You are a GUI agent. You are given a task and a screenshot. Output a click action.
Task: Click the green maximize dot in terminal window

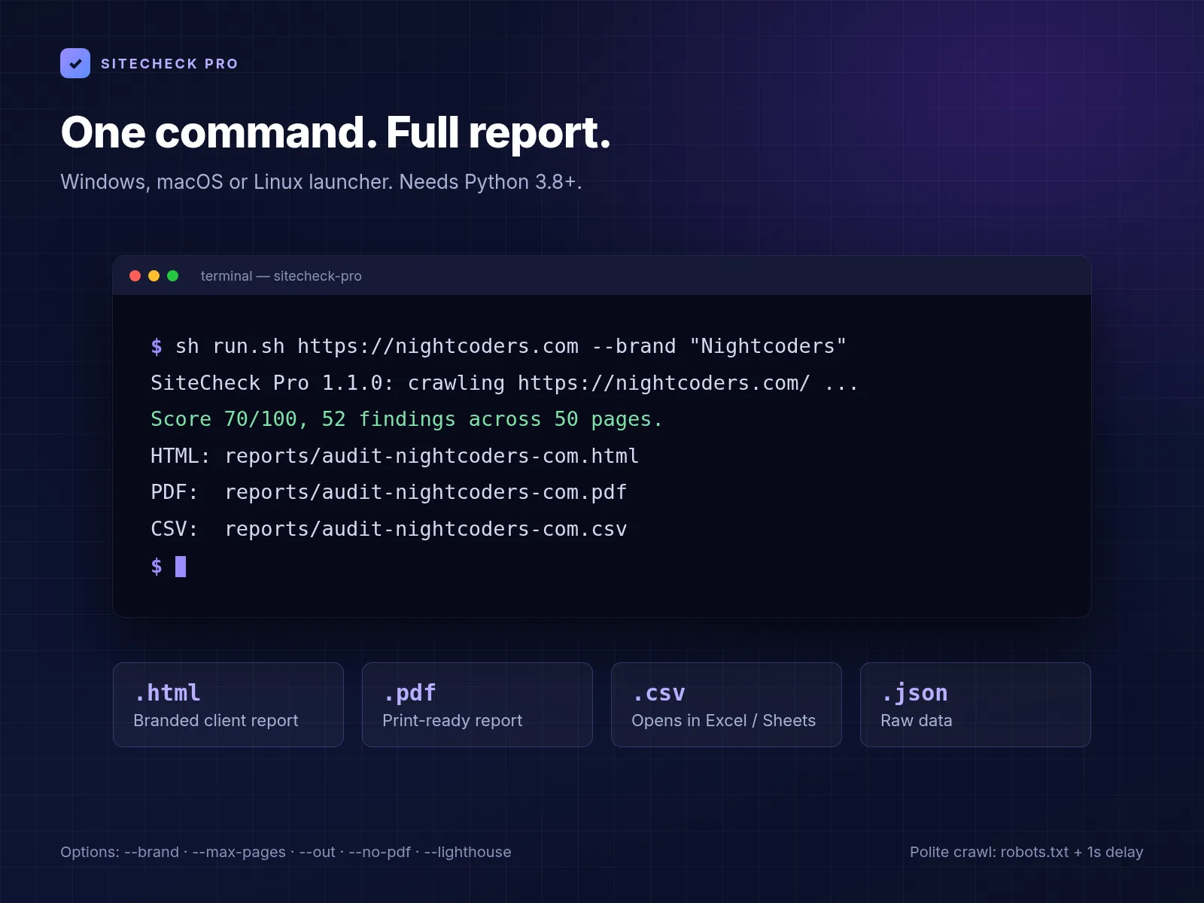tap(172, 276)
